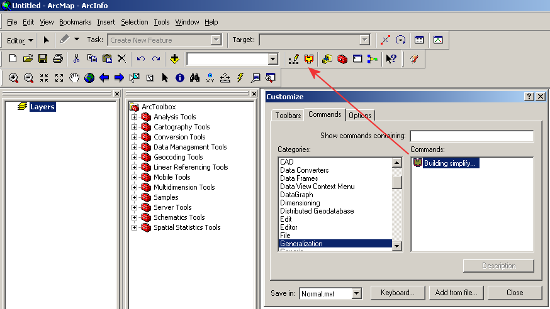The image size is (550, 309).
Task: Select the Generalization category
Action: coord(335,244)
